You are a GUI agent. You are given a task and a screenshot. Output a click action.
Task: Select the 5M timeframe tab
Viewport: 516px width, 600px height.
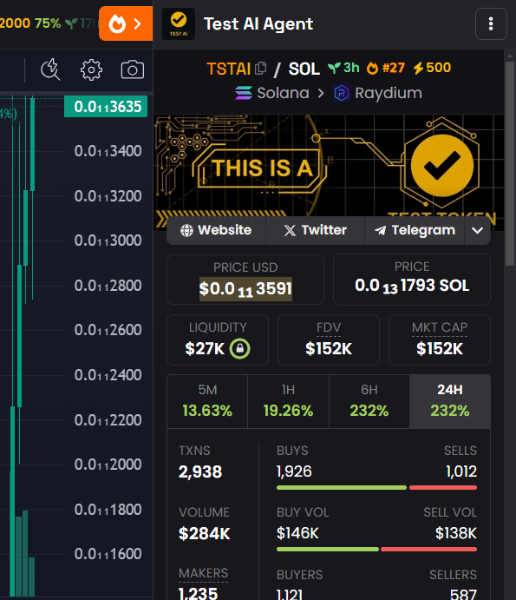click(207, 401)
